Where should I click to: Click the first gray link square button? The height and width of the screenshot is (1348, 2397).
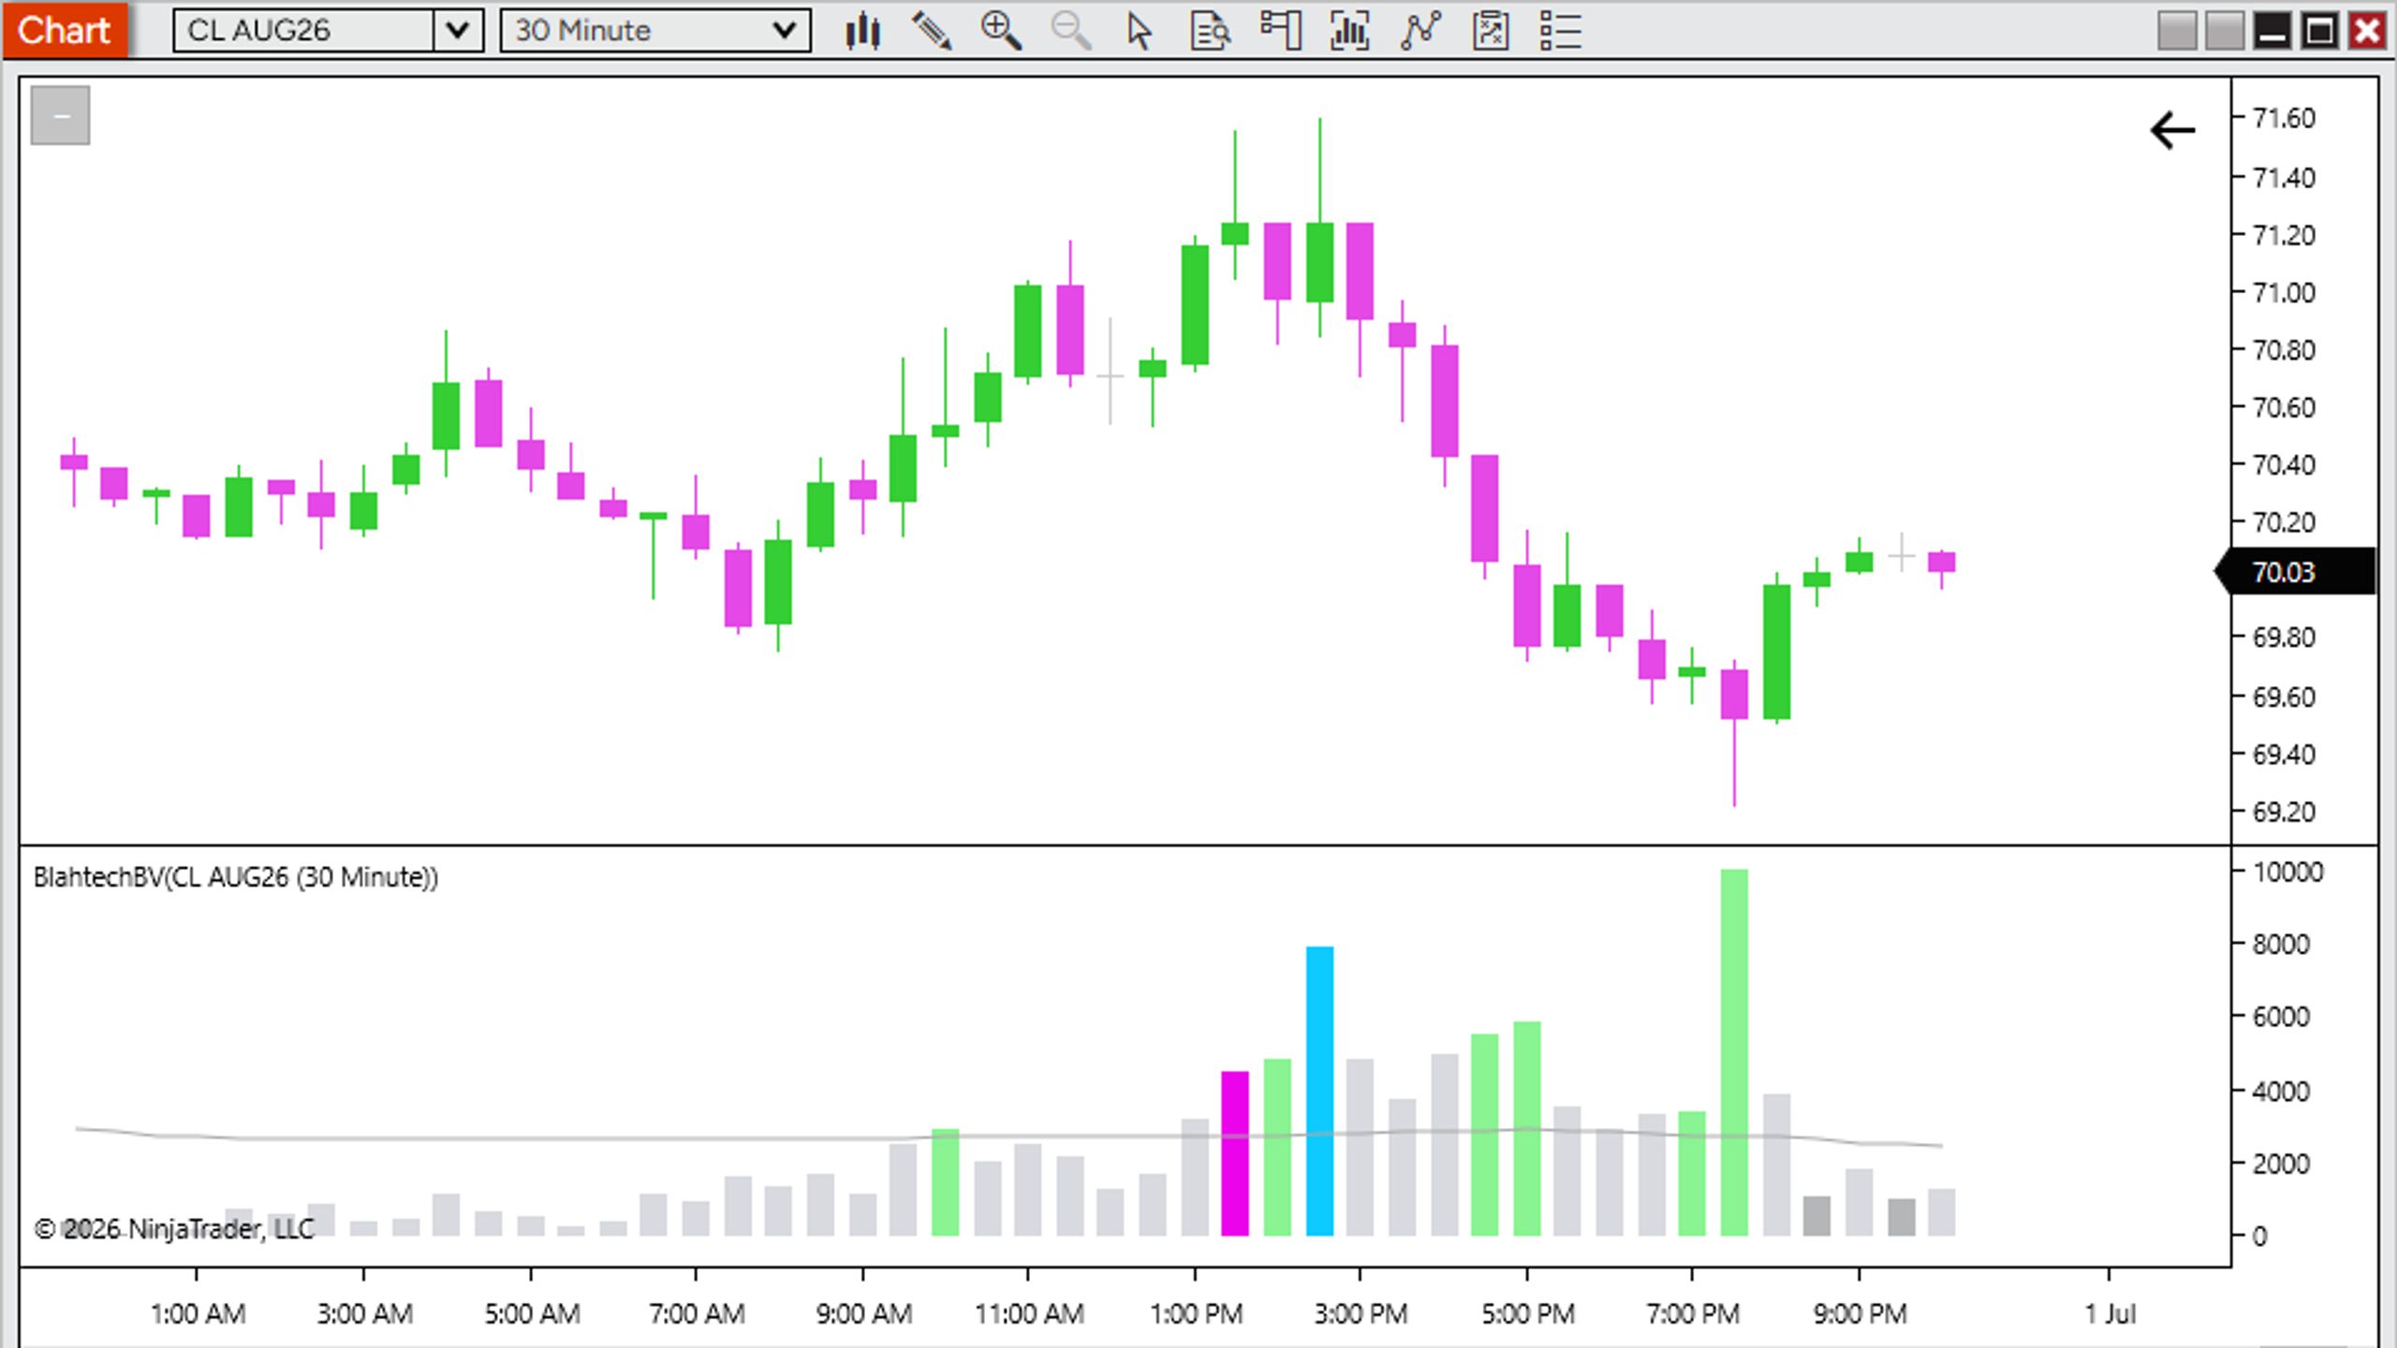2177,31
